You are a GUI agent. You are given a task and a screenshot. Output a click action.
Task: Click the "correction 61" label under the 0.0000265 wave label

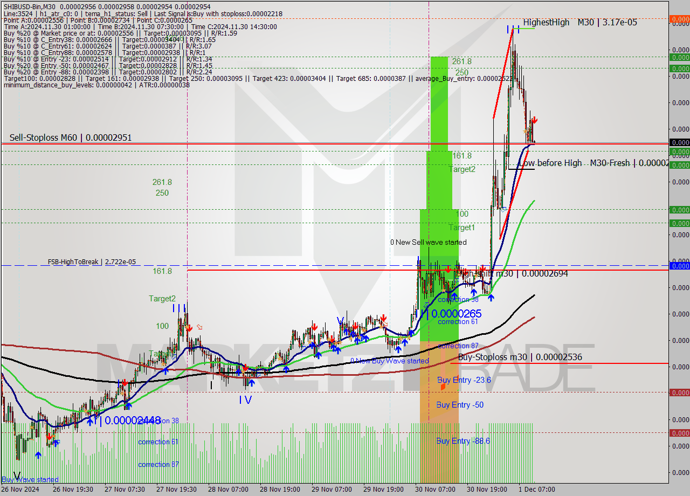458,321
